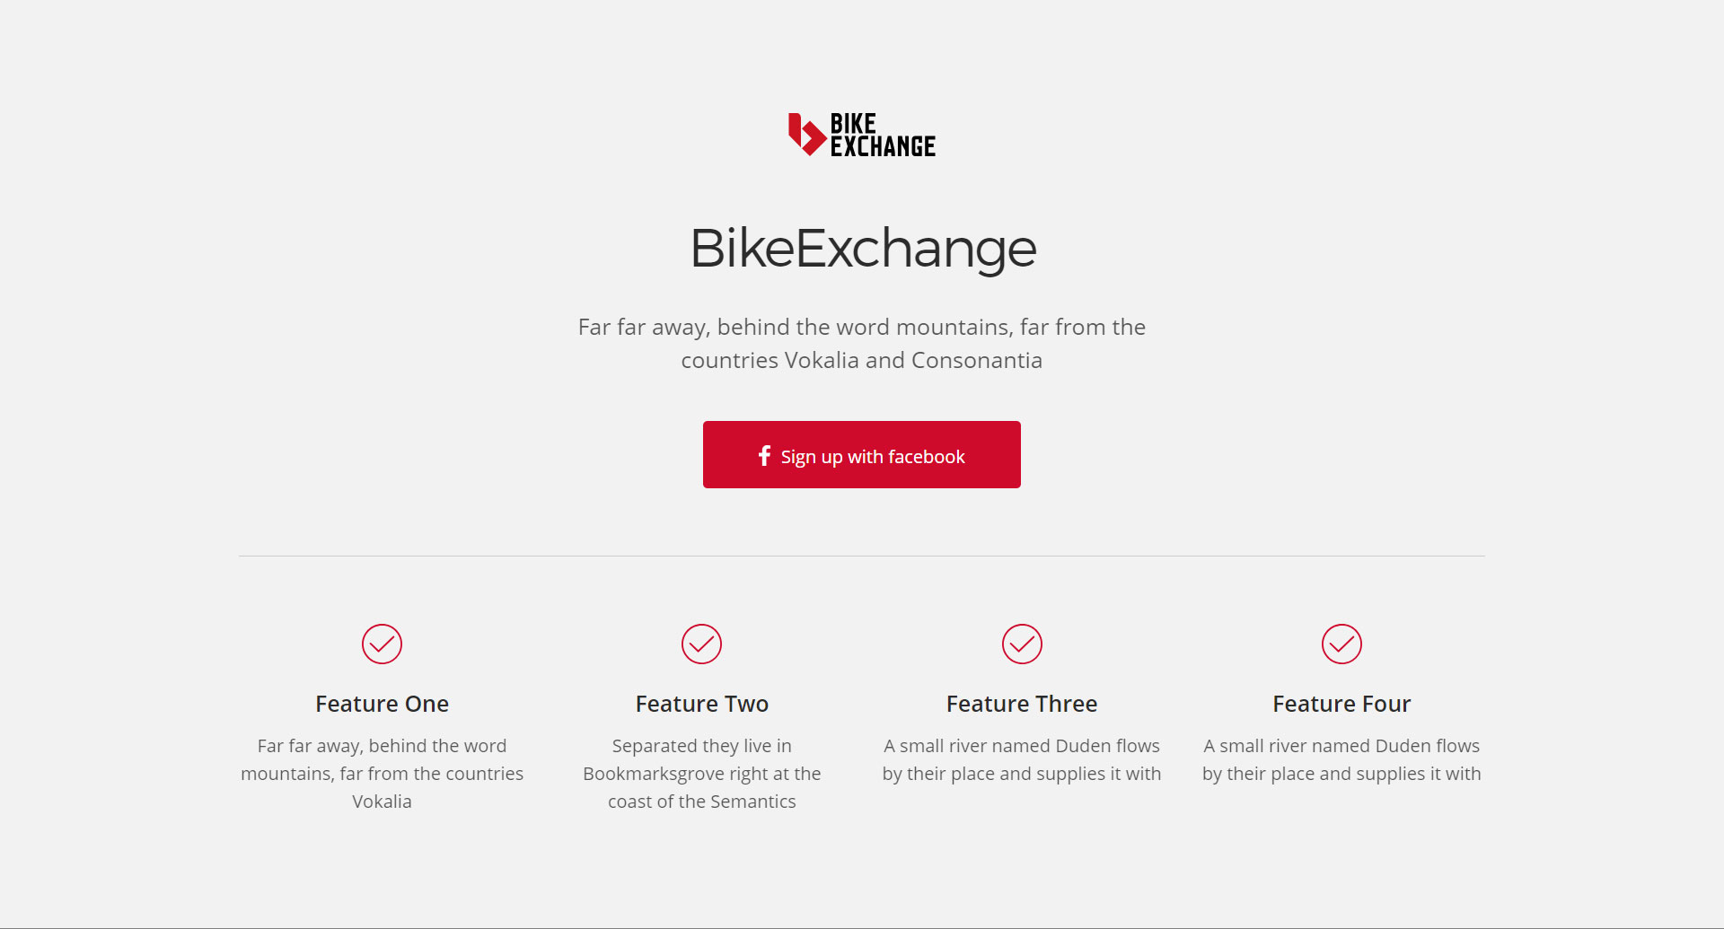Click the Feature Three heading
The image size is (1724, 929).
[1022, 704]
